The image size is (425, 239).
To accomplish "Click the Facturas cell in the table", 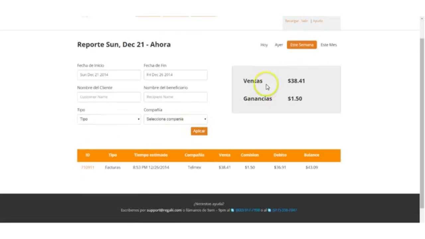I will pyautogui.click(x=113, y=167).
